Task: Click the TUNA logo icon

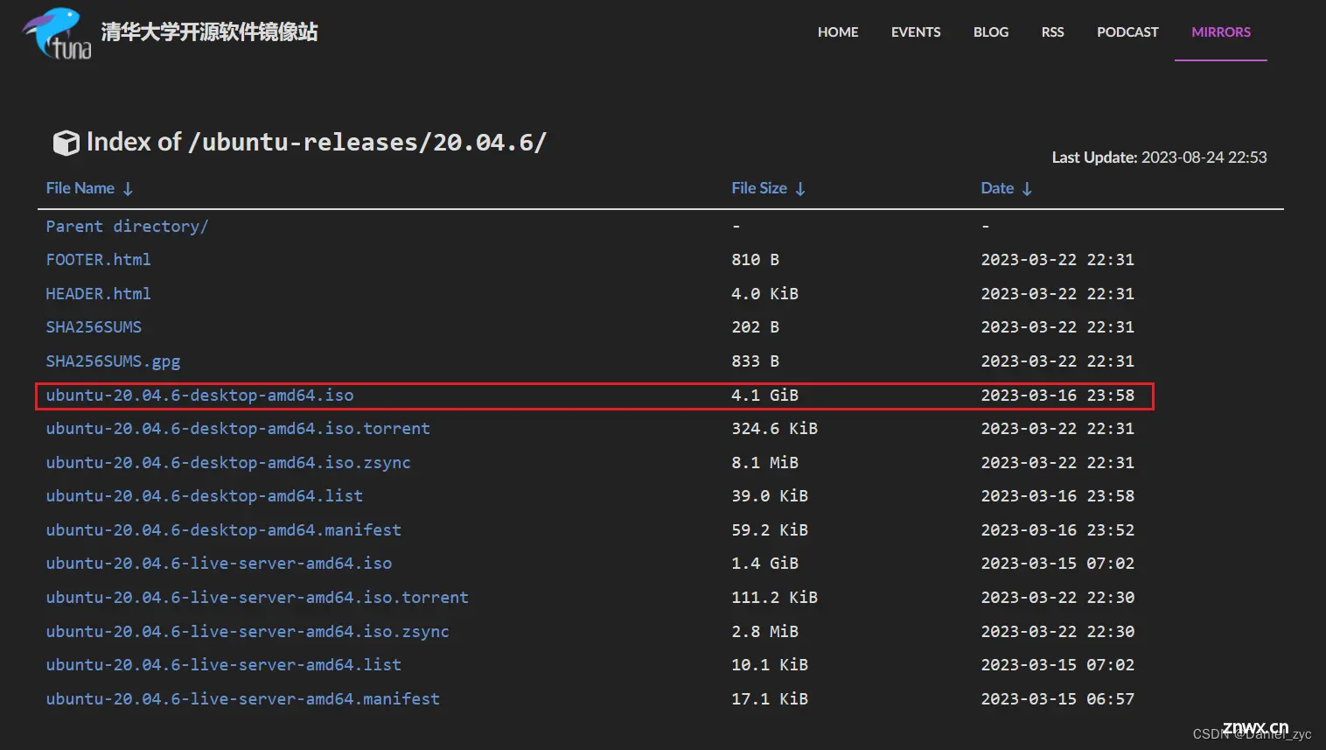Action: tap(57, 33)
